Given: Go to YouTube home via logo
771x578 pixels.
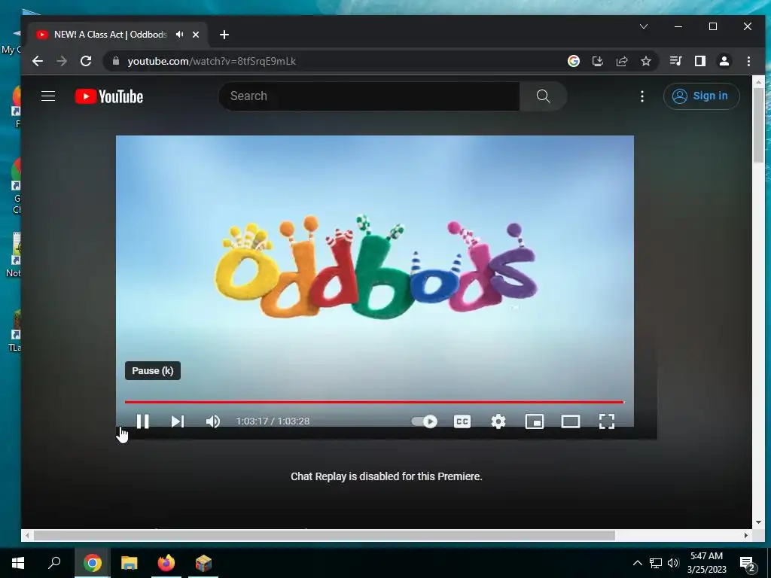Looking at the screenshot, I should (109, 96).
